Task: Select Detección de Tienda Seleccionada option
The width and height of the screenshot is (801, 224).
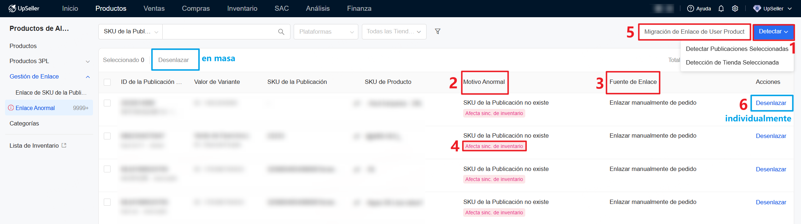Action: click(x=732, y=62)
